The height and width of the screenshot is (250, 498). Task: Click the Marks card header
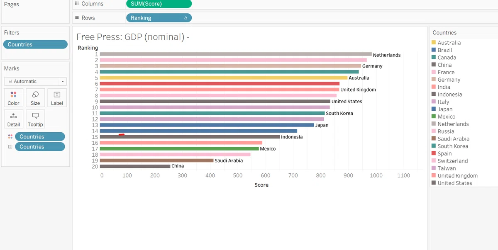12,68
